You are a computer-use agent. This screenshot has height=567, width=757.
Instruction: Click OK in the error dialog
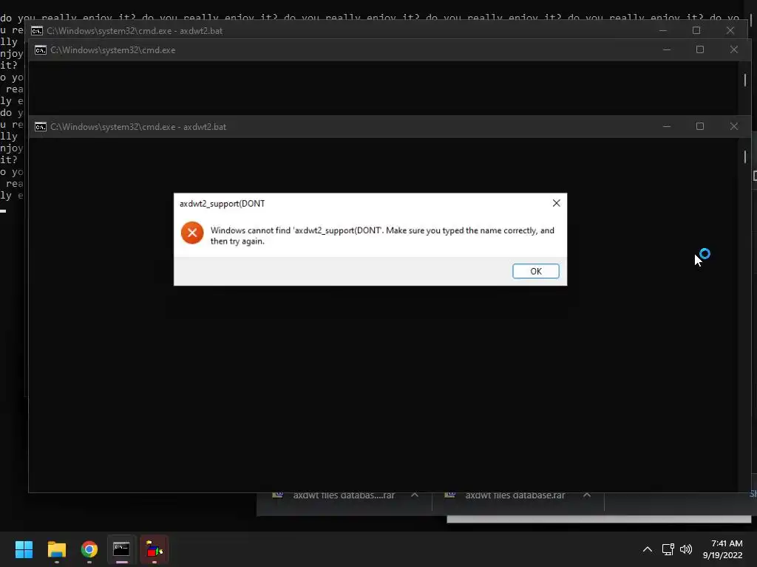click(x=535, y=271)
